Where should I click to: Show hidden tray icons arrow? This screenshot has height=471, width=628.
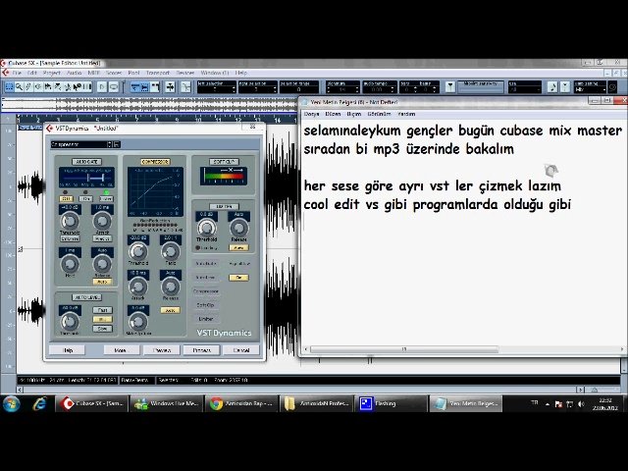click(548, 404)
